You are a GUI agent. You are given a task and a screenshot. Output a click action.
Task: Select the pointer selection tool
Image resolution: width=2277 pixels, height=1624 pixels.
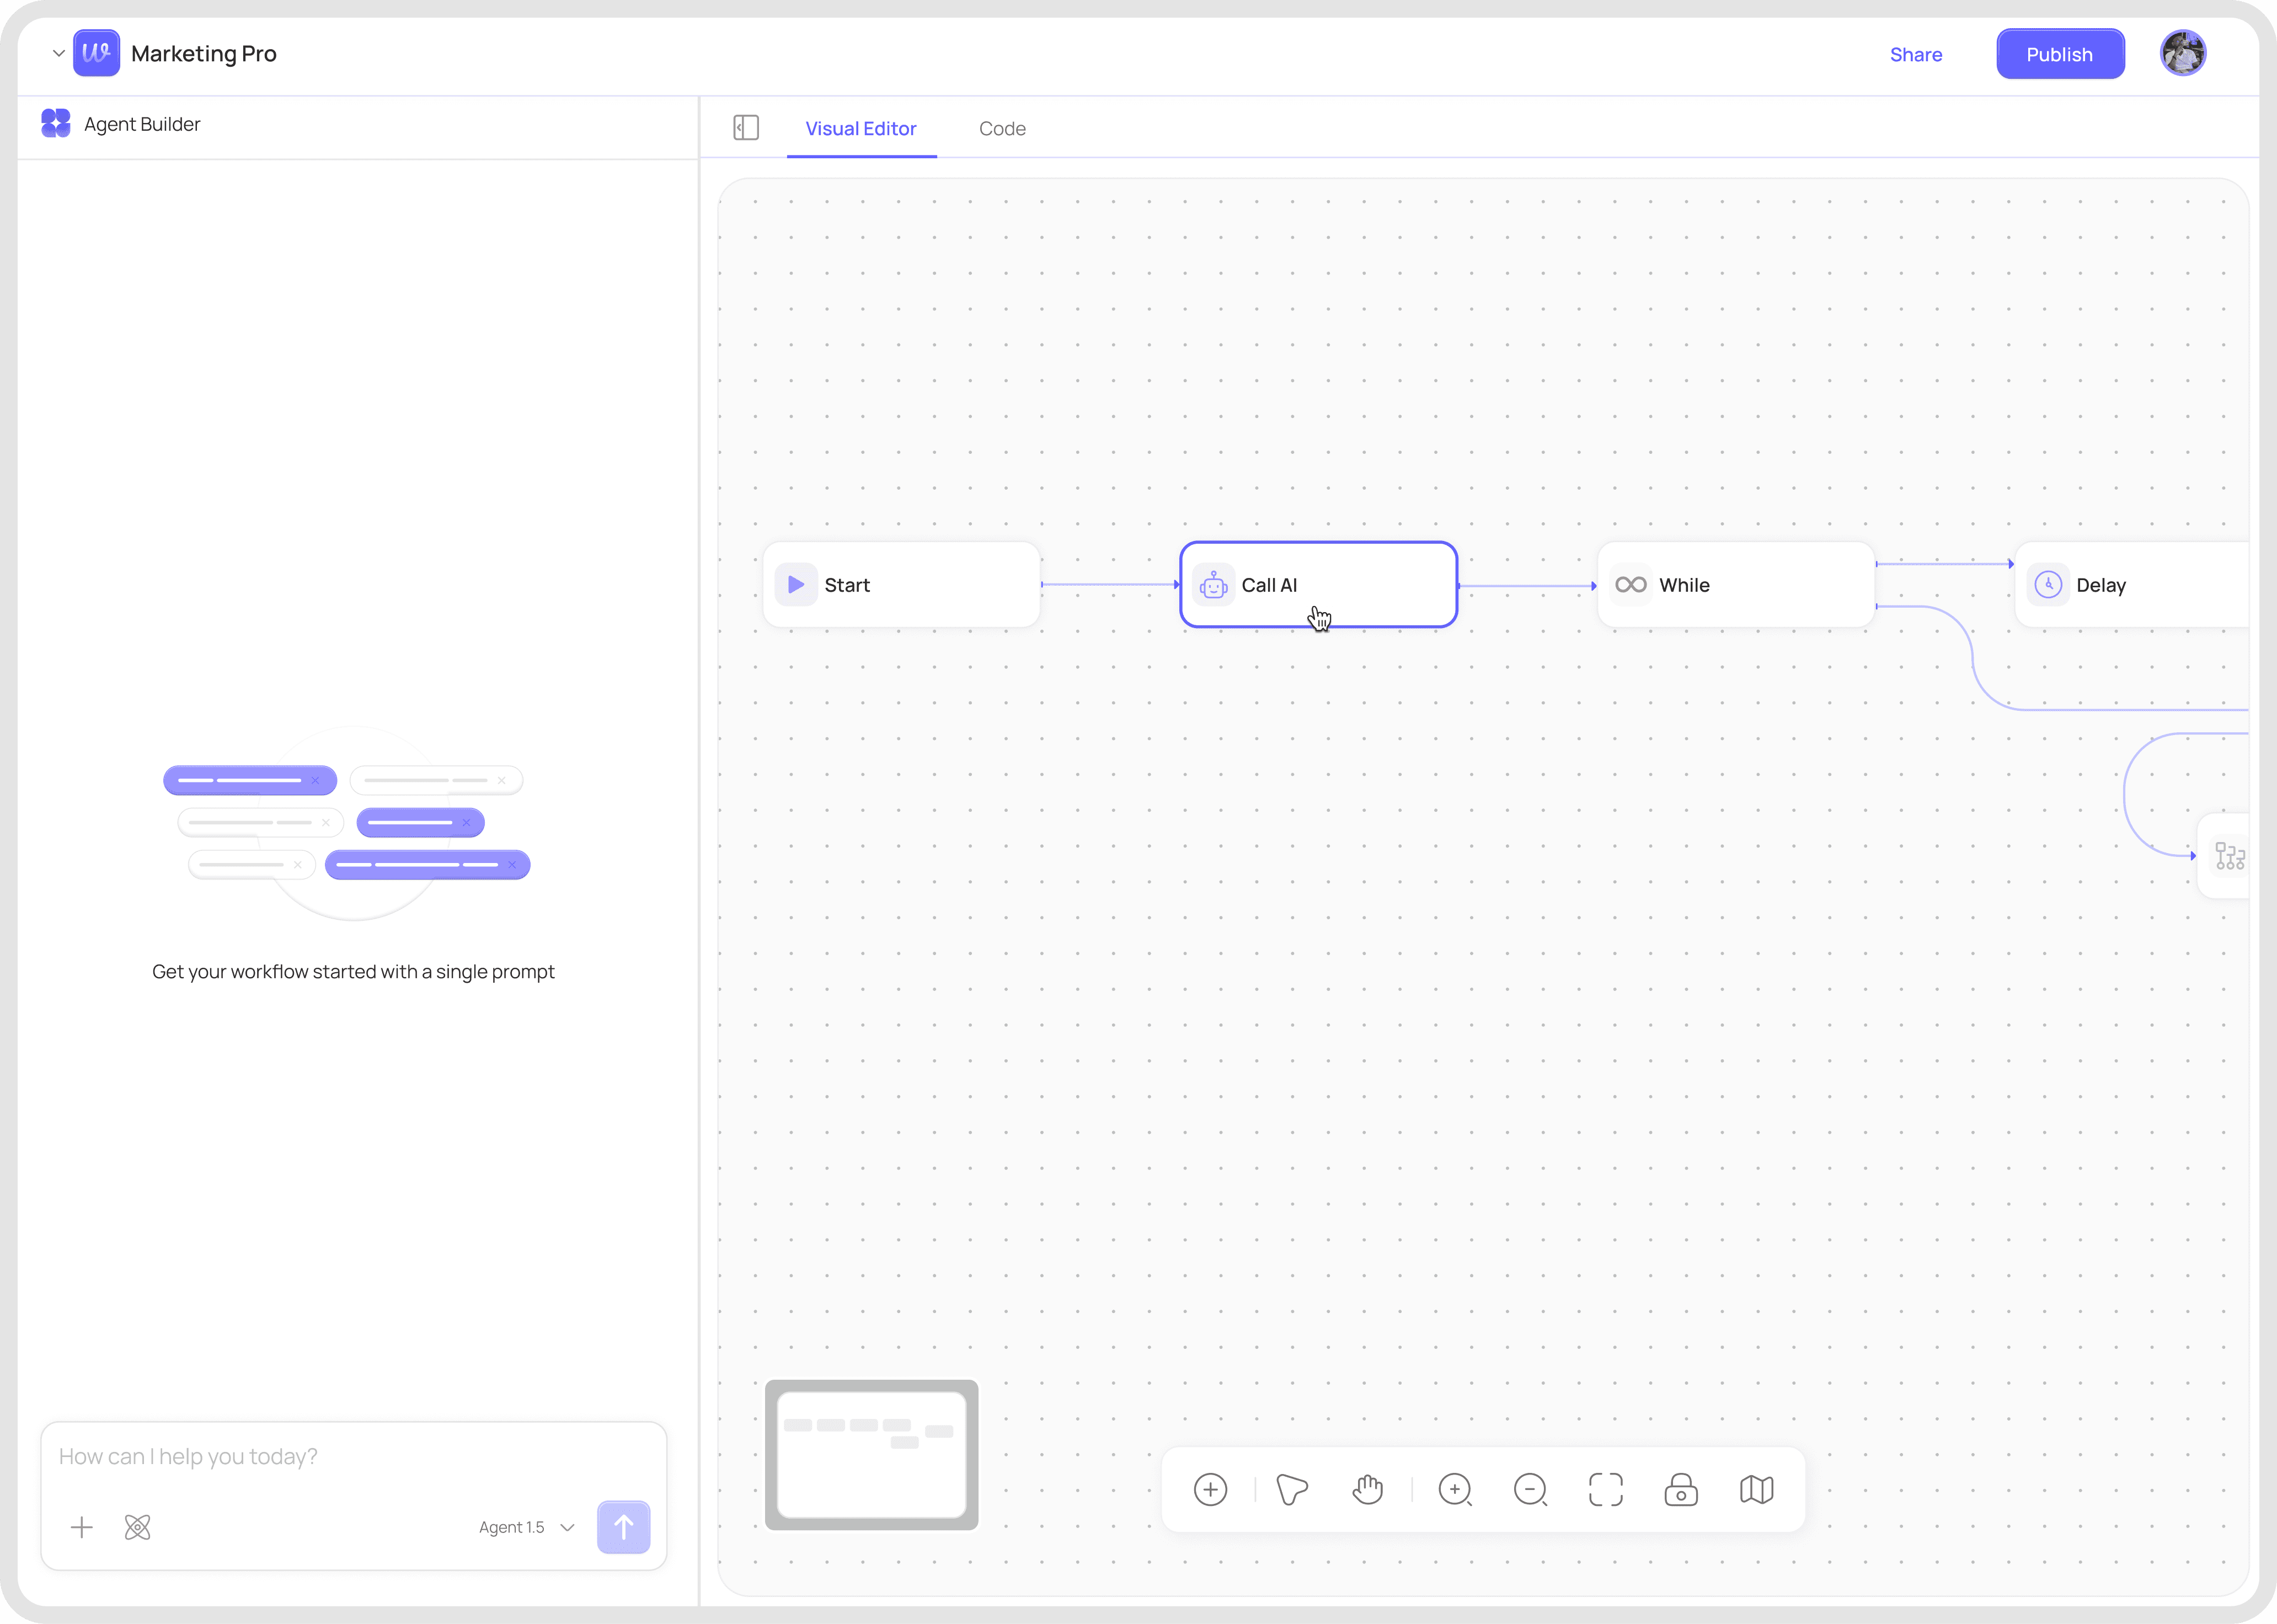1291,1489
